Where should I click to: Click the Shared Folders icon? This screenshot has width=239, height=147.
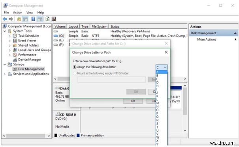(x=15, y=45)
